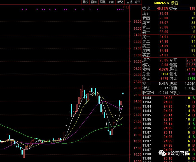Click the 量比 4.30 volume ratio
This screenshot has height=162, width=196.
tap(192, 74)
